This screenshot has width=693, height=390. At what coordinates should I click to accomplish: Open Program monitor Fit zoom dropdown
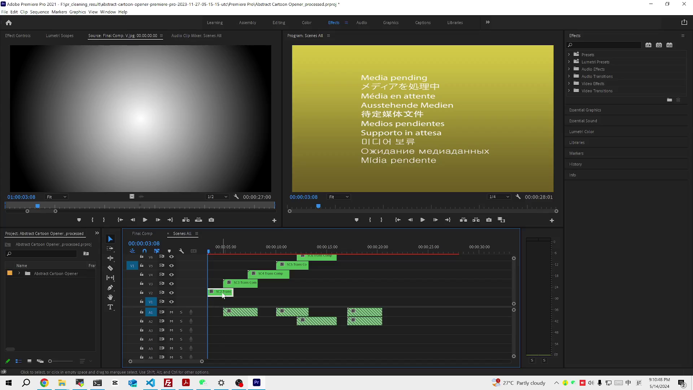[x=338, y=197]
